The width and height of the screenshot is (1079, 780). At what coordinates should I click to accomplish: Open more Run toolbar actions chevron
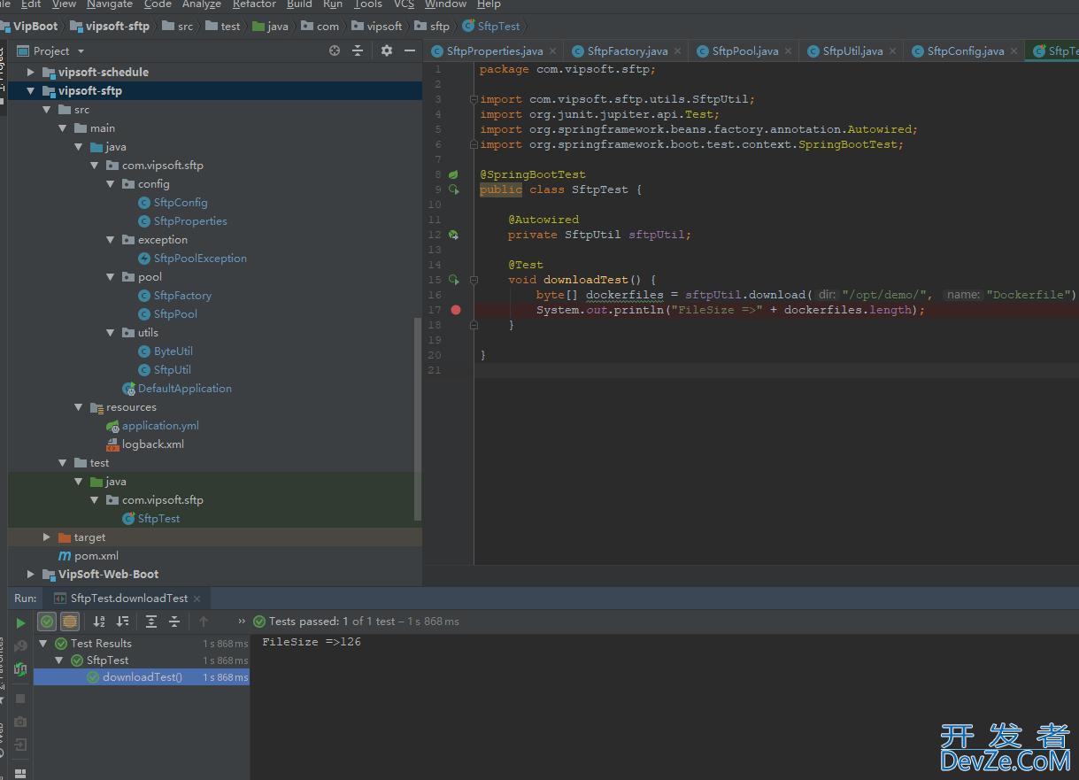click(242, 622)
